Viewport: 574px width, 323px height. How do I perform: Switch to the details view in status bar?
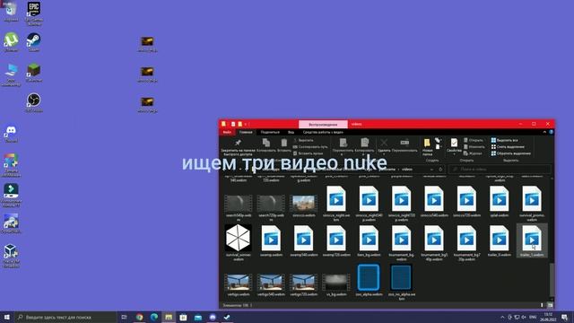[542, 305]
